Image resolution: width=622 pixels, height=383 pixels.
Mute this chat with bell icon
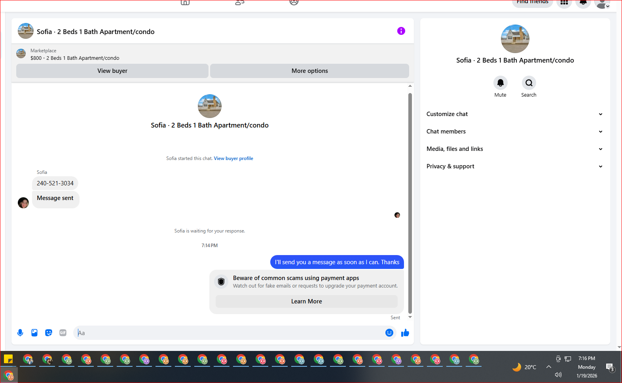pyautogui.click(x=500, y=83)
